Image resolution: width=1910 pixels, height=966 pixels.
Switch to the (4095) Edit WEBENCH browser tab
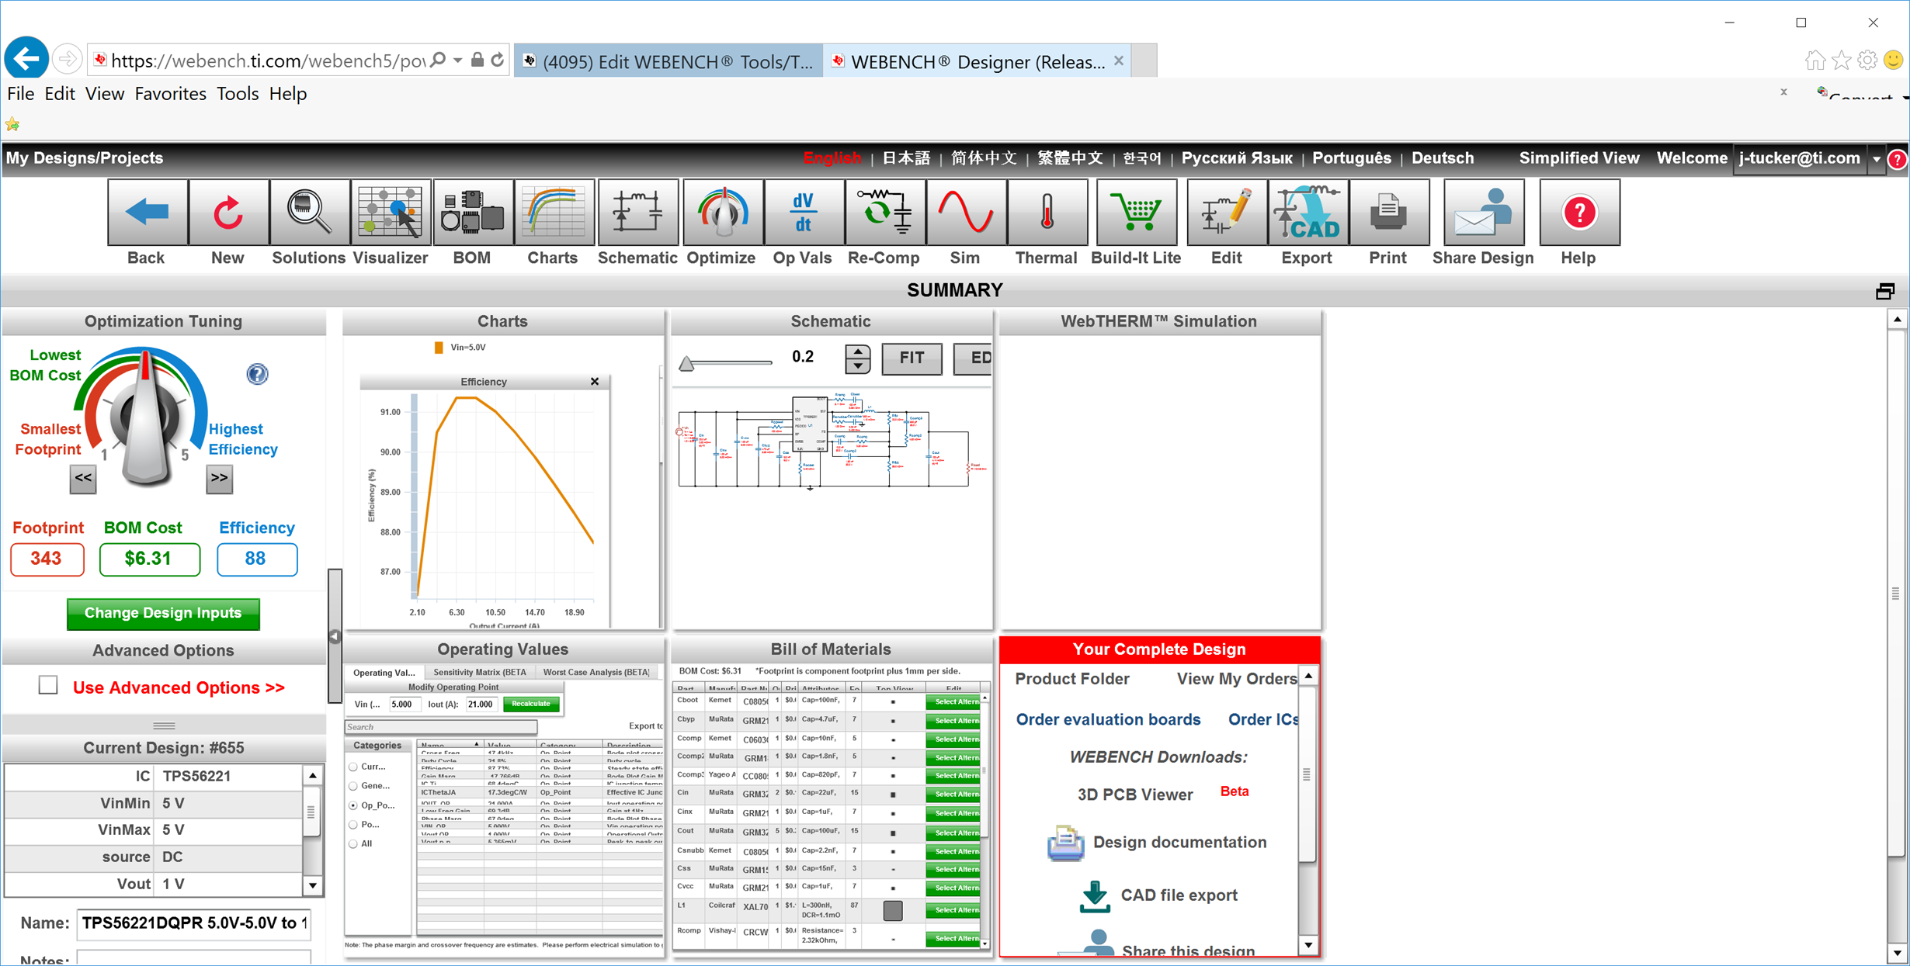(x=668, y=61)
